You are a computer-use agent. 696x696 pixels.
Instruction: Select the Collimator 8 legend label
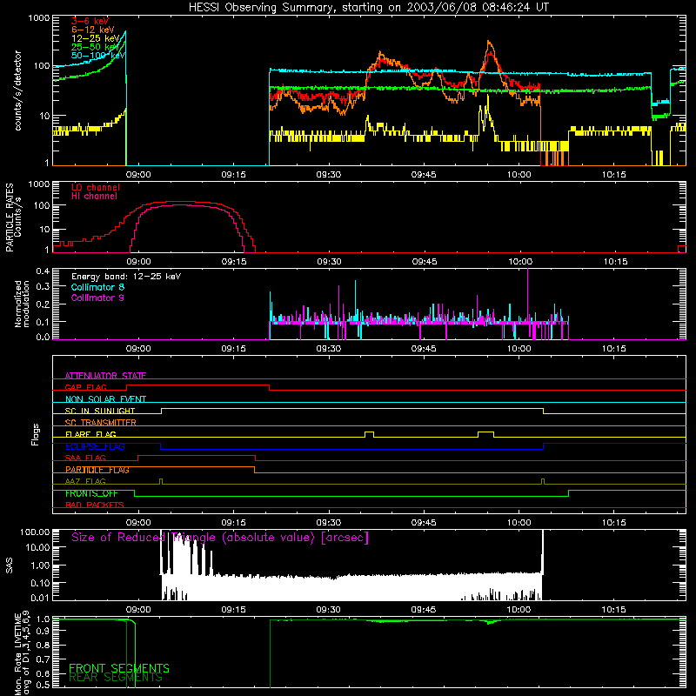(97, 287)
